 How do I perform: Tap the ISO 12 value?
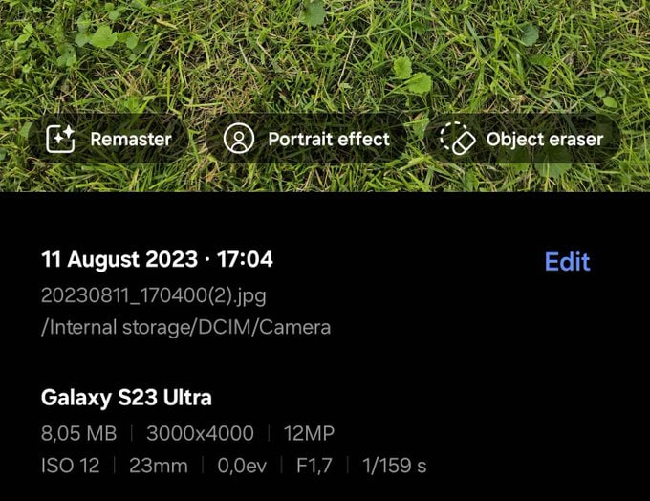pyautogui.click(x=71, y=466)
